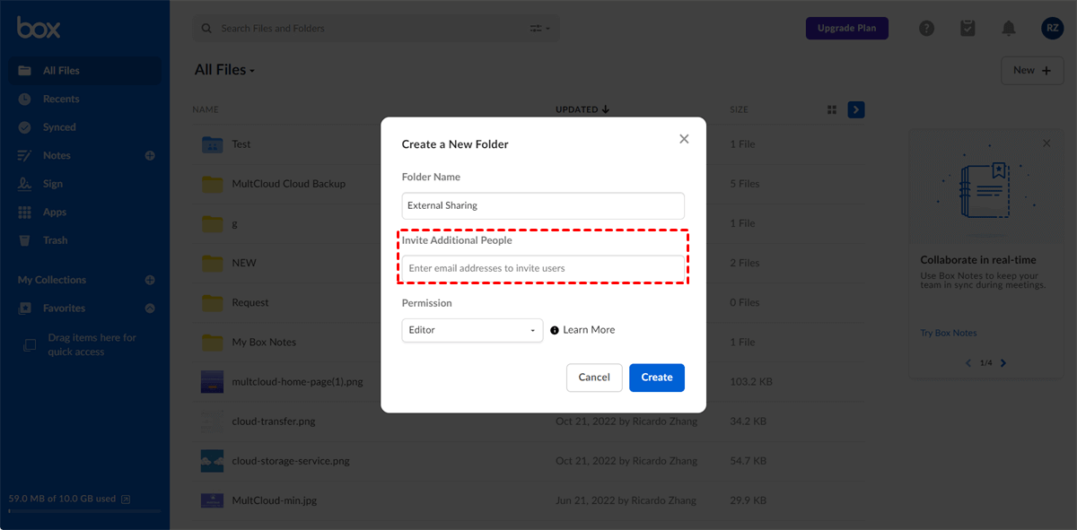Click the info icon beside Learn More
This screenshot has width=1077, height=530.
[x=555, y=330]
